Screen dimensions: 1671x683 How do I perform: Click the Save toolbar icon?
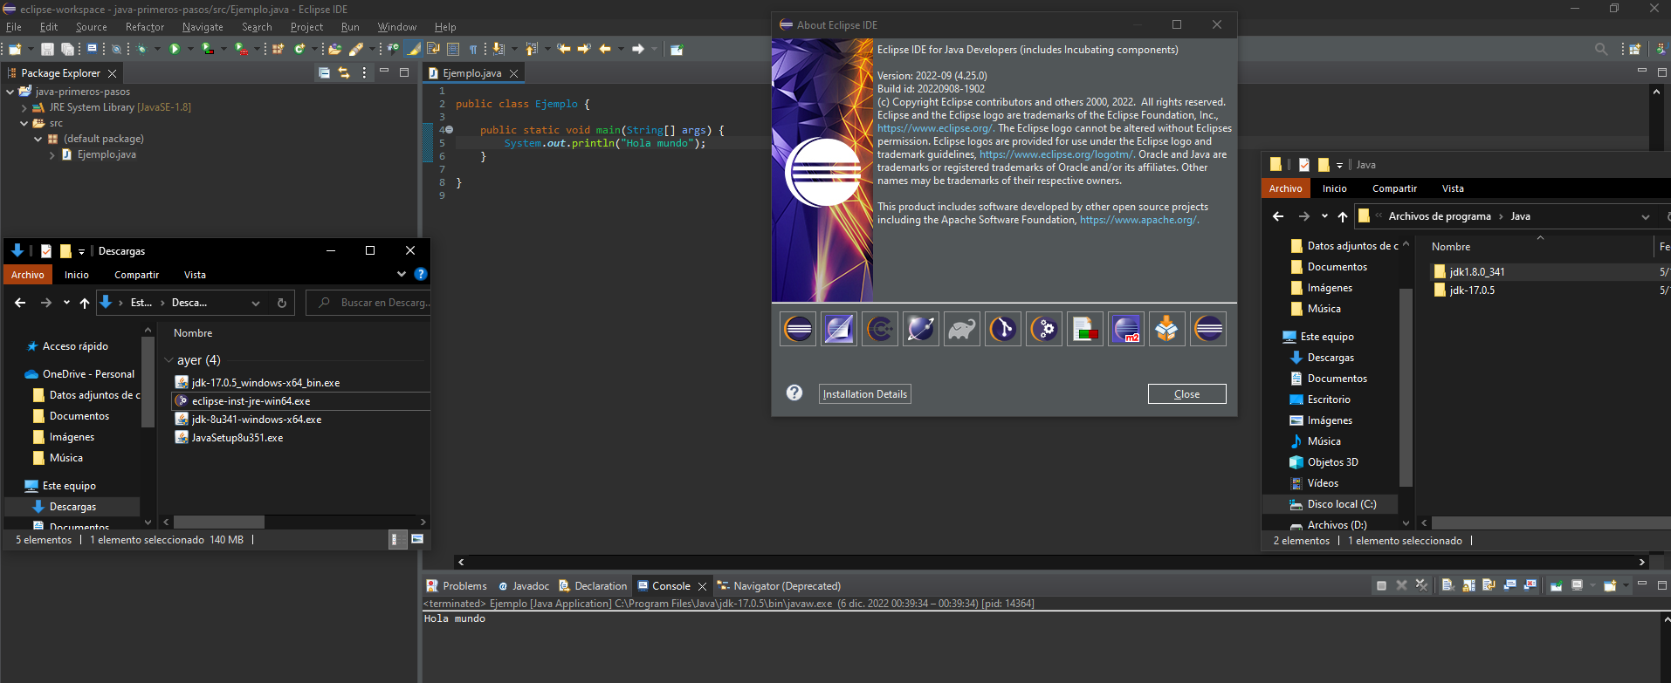(x=47, y=49)
